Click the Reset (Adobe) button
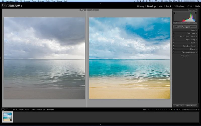 191,105
